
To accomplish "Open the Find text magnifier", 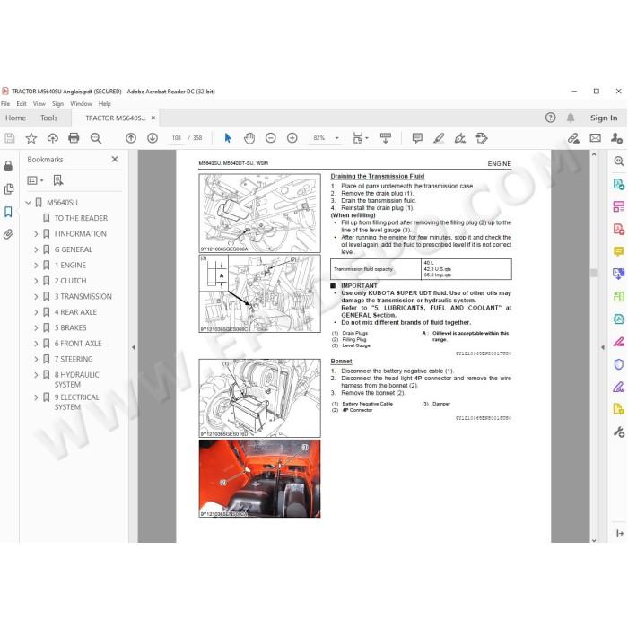I will [x=96, y=138].
